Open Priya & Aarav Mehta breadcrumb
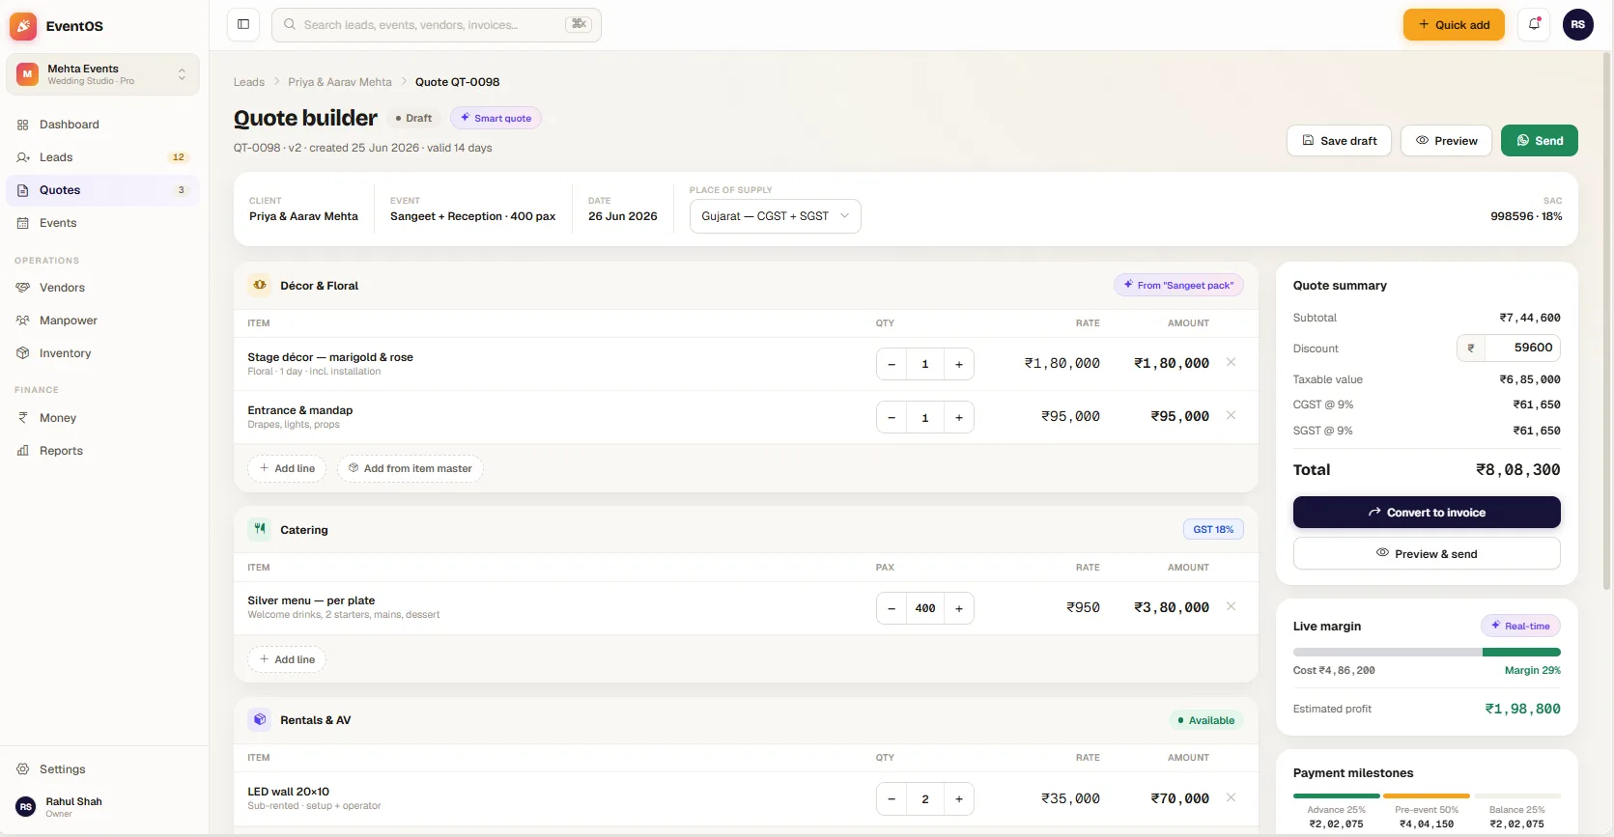Viewport: 1614px width, 837px height. click(x=340, y=82)
